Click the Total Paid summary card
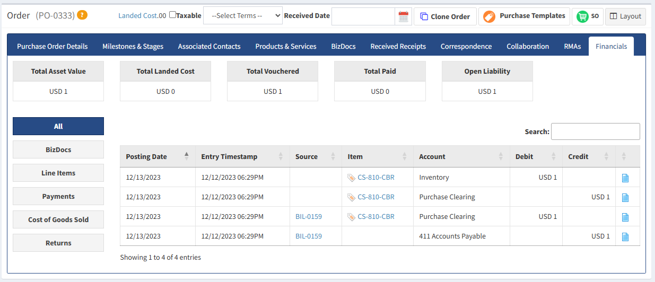 coord(380,81)
